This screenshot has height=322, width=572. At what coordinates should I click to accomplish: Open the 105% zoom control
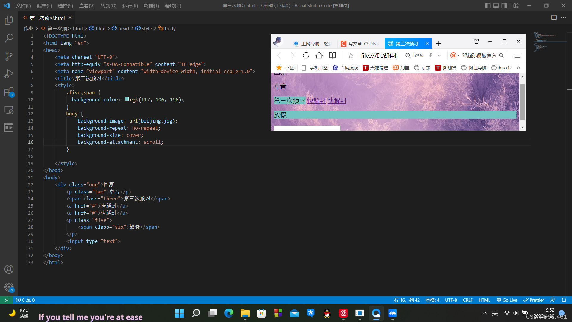[x=414, y=55]
